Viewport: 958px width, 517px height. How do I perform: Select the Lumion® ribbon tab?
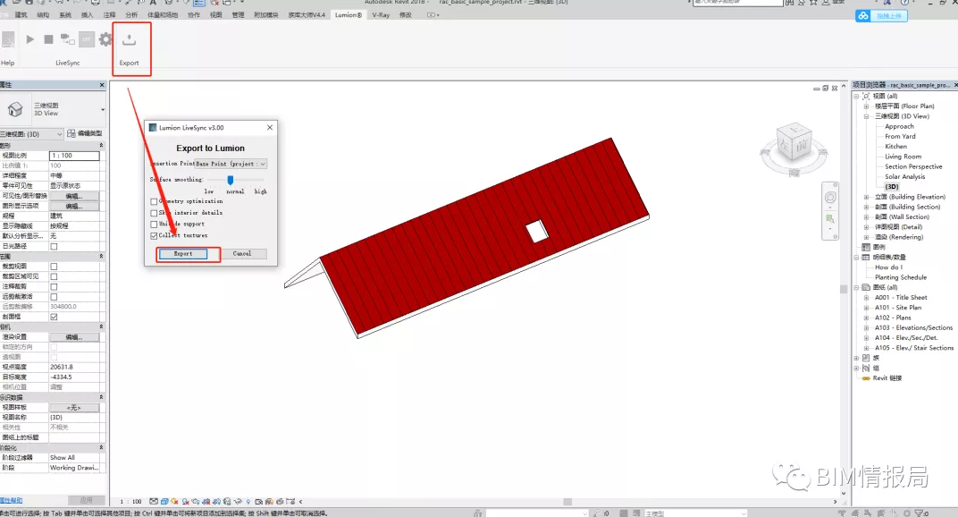(349, 15)
